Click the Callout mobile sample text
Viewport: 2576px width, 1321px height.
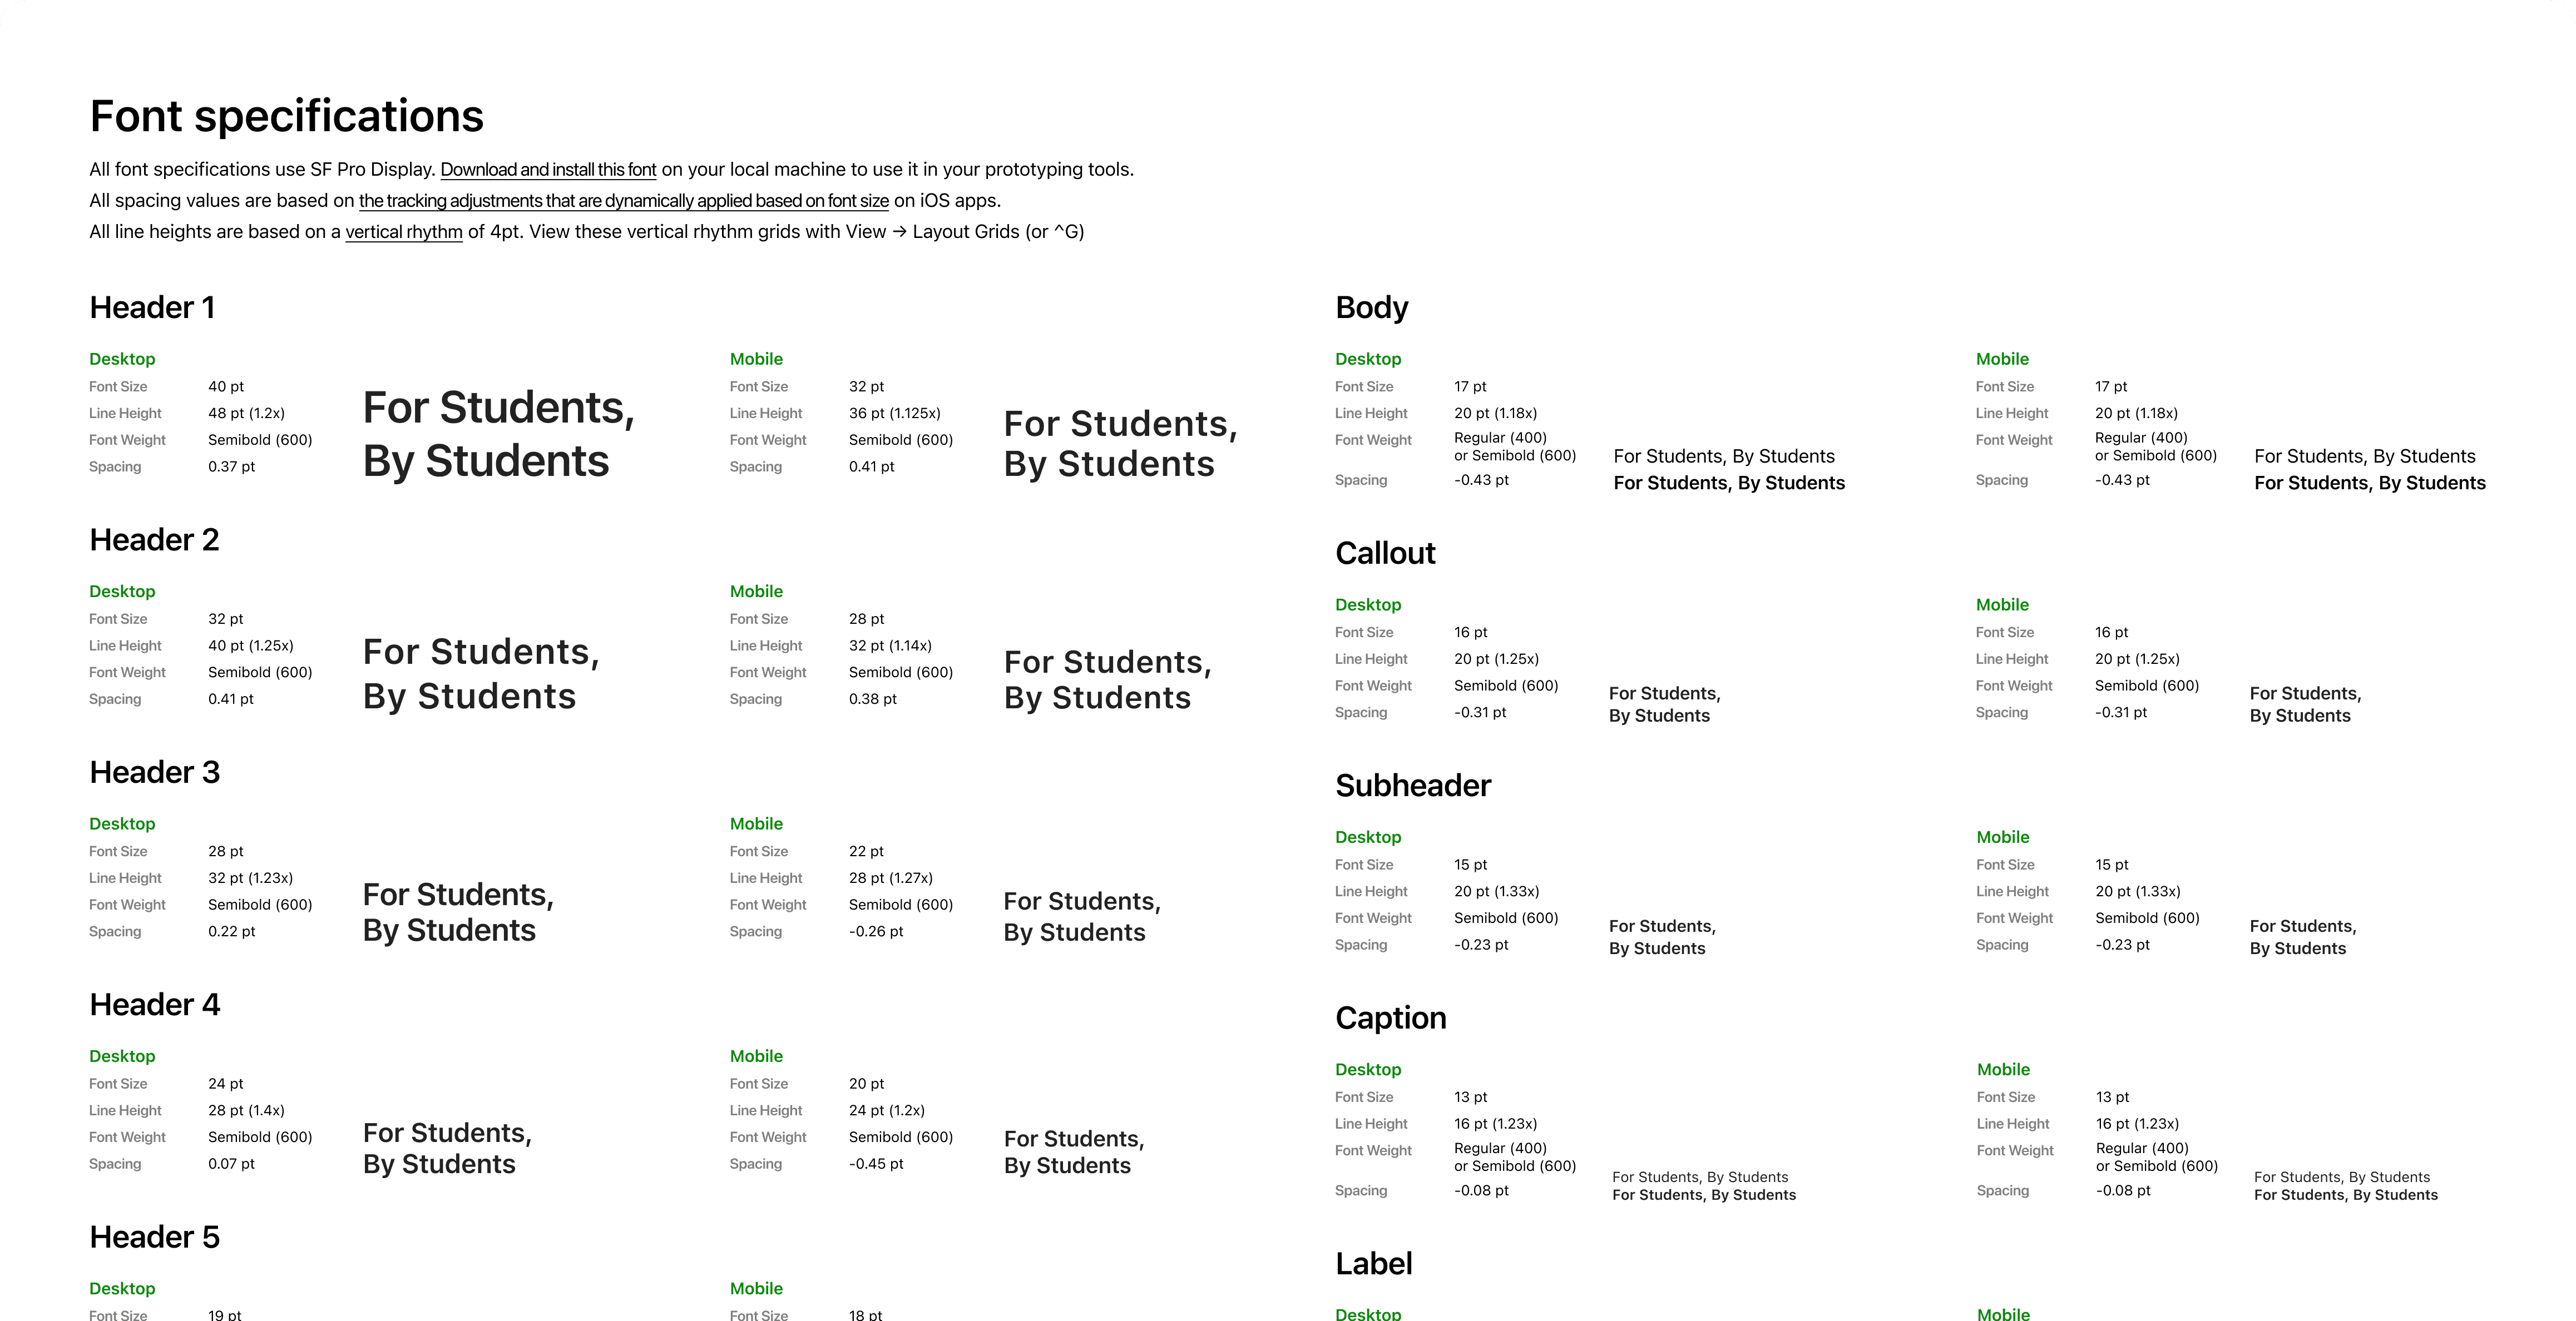click(x=2305, y=704)
